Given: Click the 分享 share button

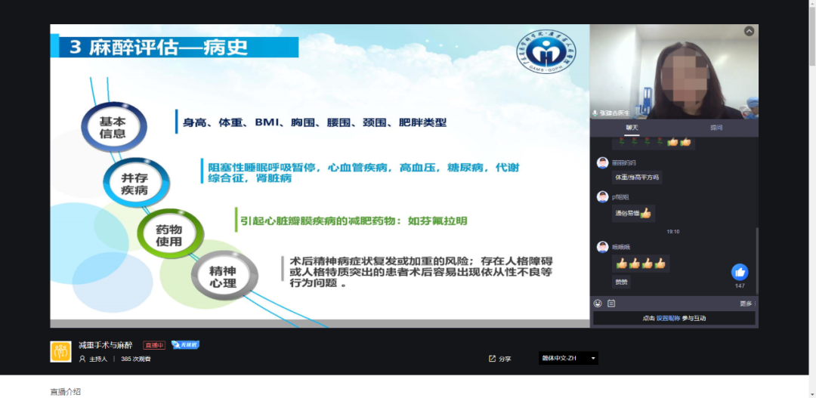Looking at the screenshot, I should [x=505, y=359].
